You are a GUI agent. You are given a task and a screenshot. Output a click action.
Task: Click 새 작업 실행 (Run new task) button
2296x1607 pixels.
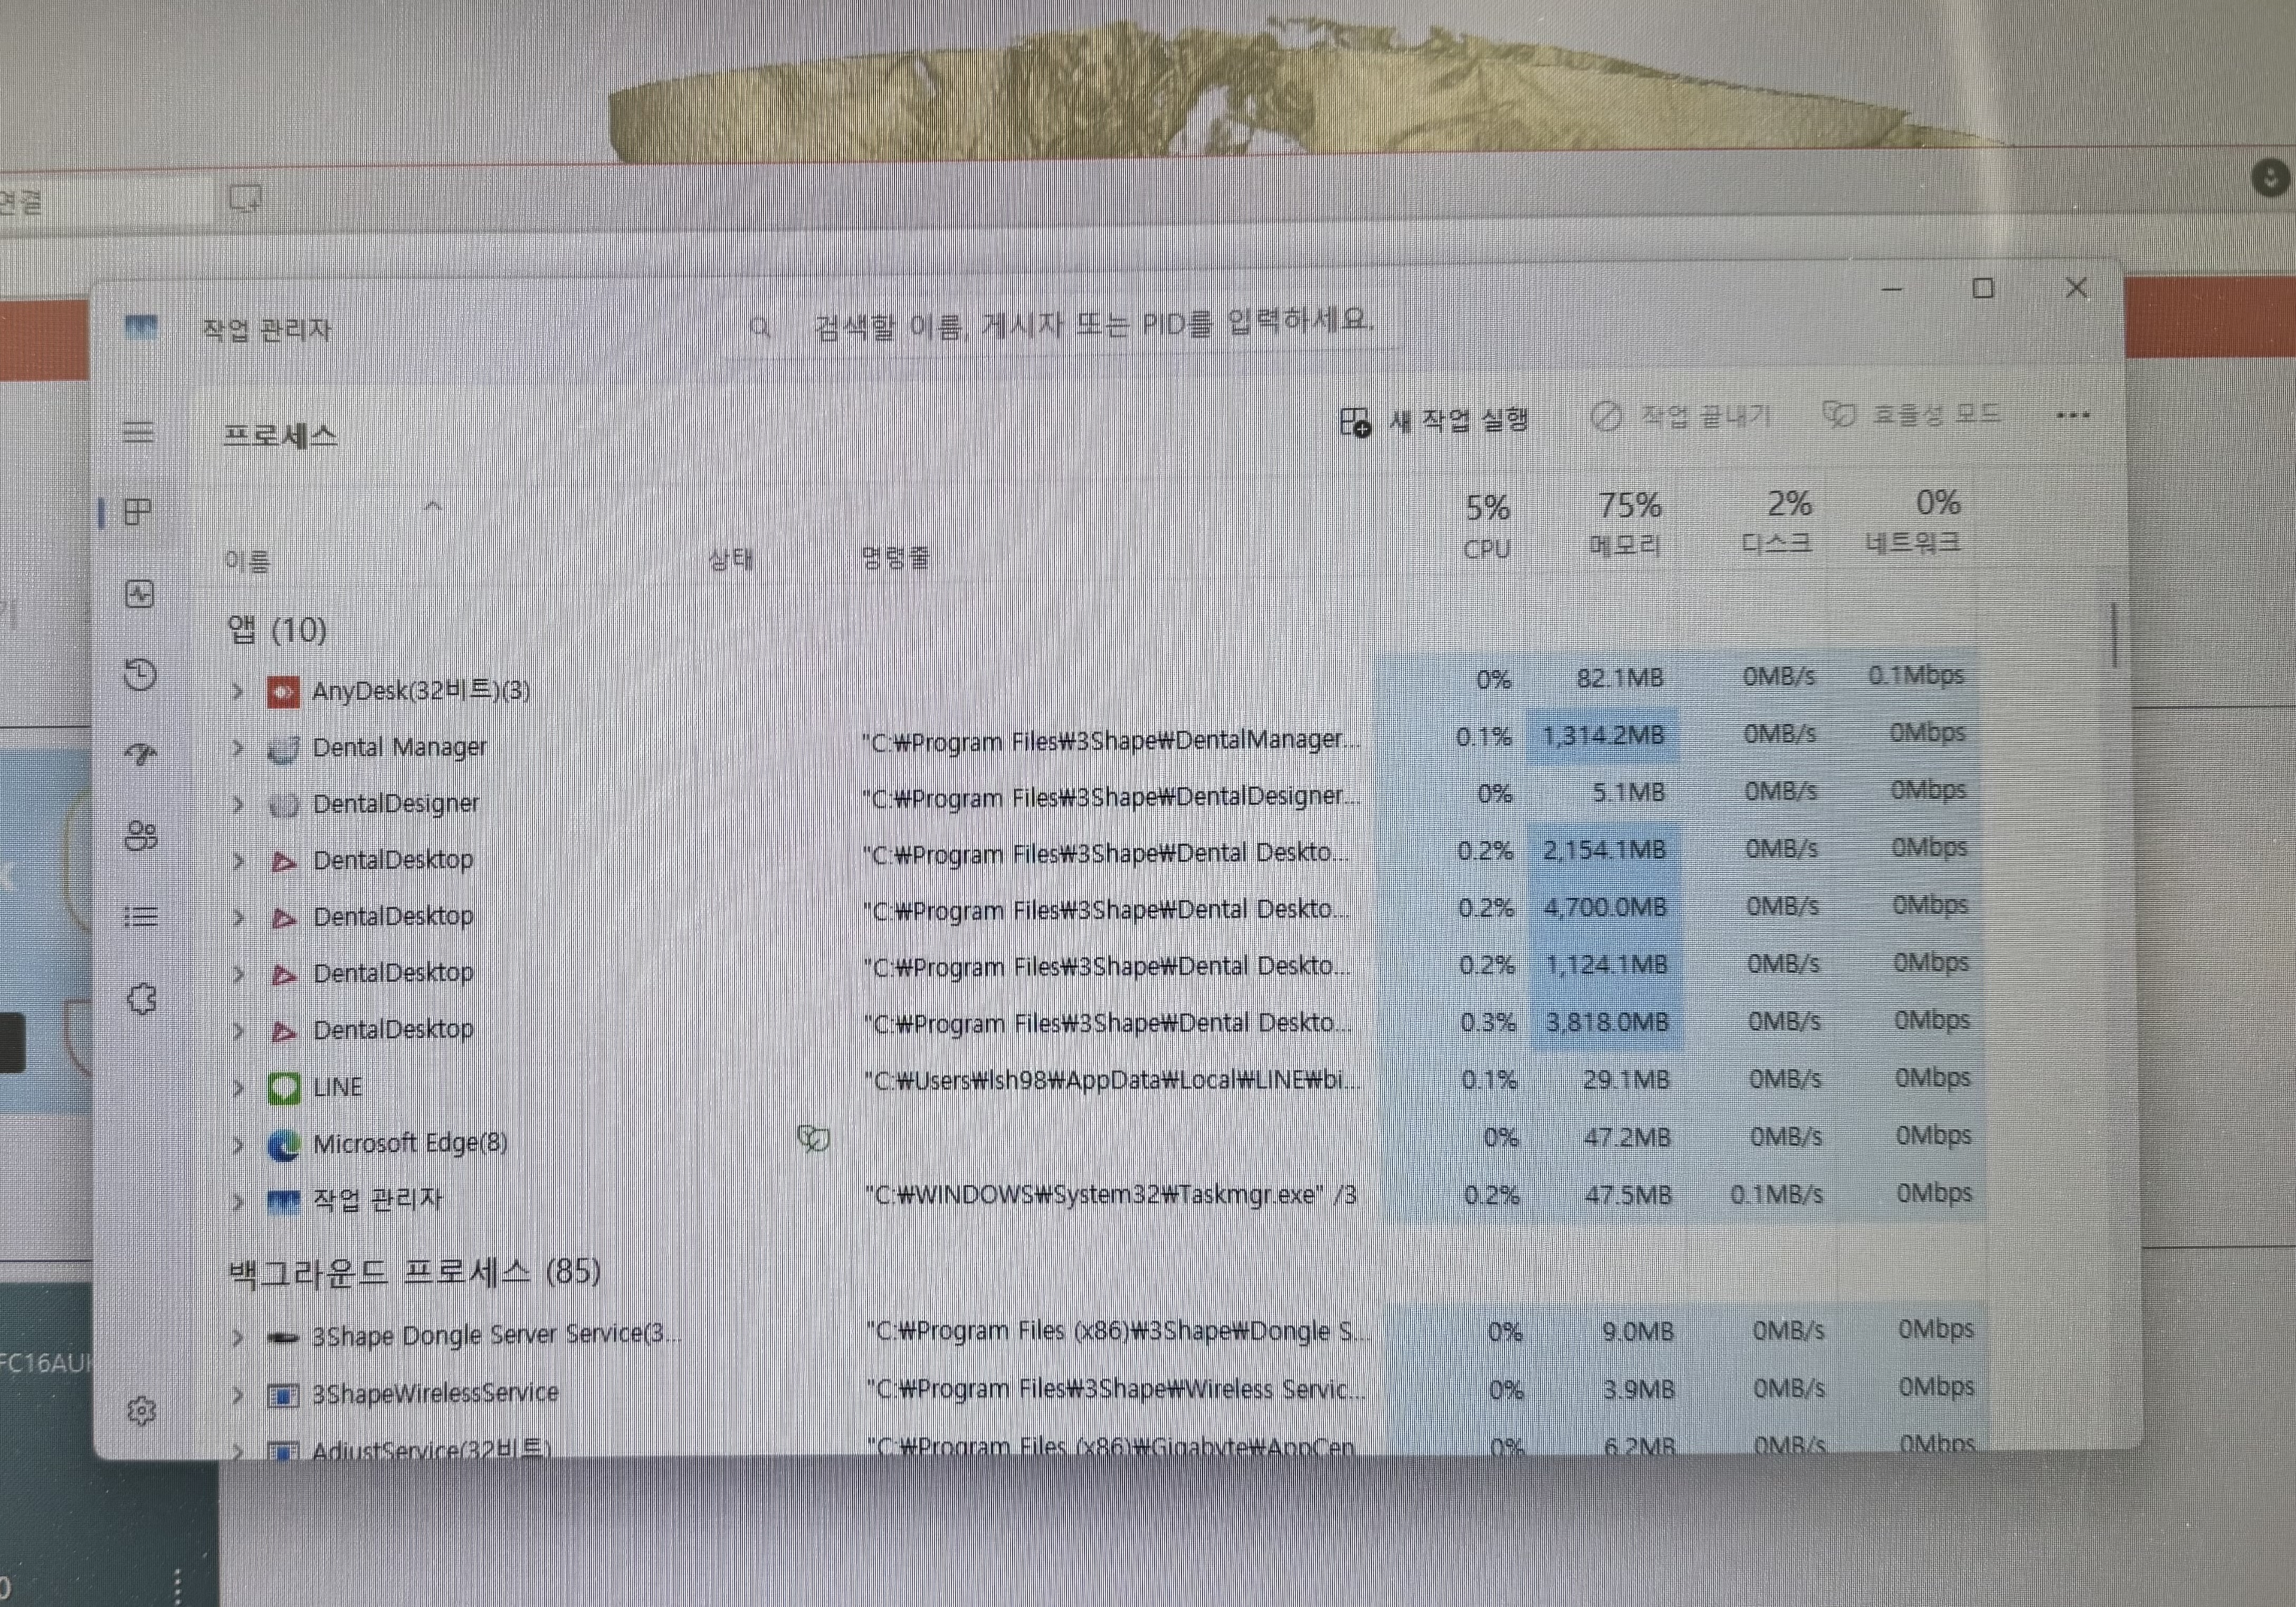(x=1435, y=420)
